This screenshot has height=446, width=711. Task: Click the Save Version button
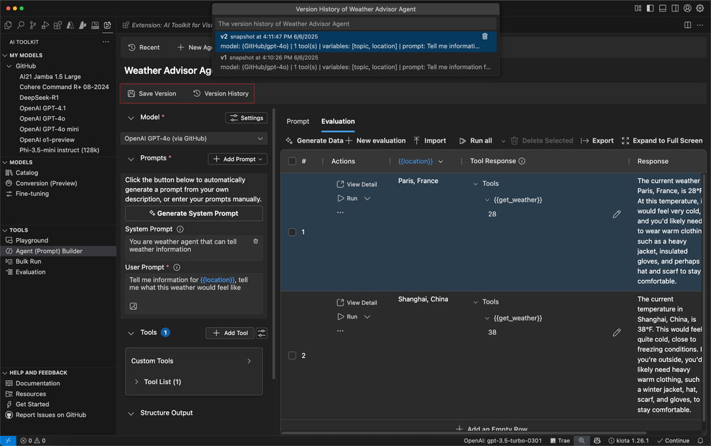click(152, 93)
